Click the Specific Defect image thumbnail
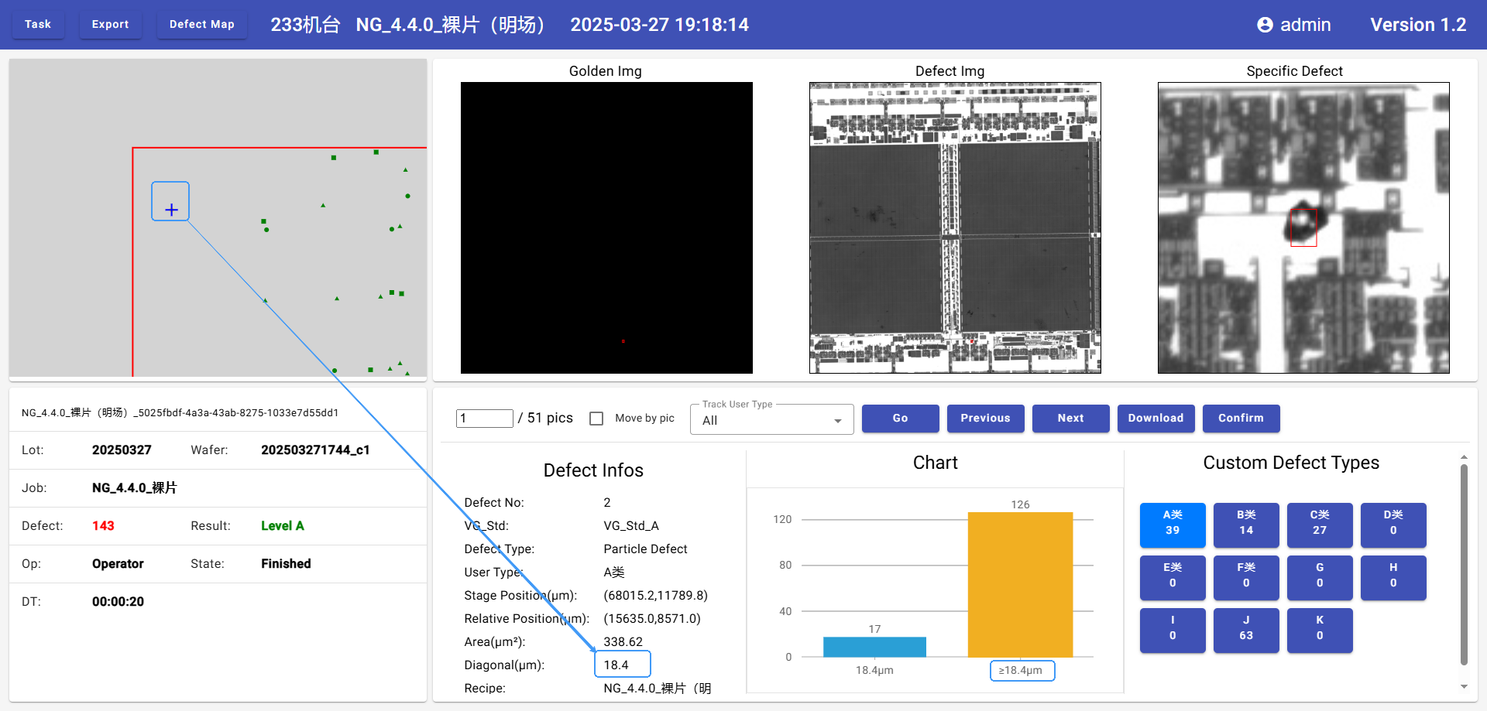The height and width of the screenshot is (711, 1487). [x=1303, y=228]
